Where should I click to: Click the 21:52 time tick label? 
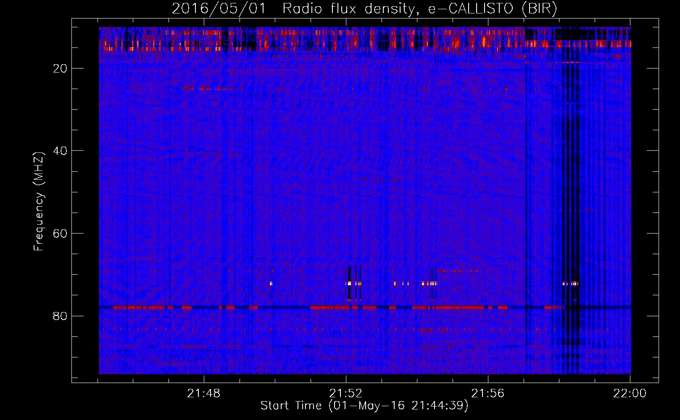click(x=346, y=394)
